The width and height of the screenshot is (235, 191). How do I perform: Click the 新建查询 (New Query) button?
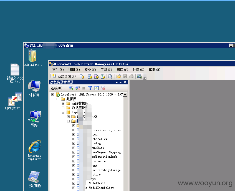pyautogui.click(x=64, y=76)
